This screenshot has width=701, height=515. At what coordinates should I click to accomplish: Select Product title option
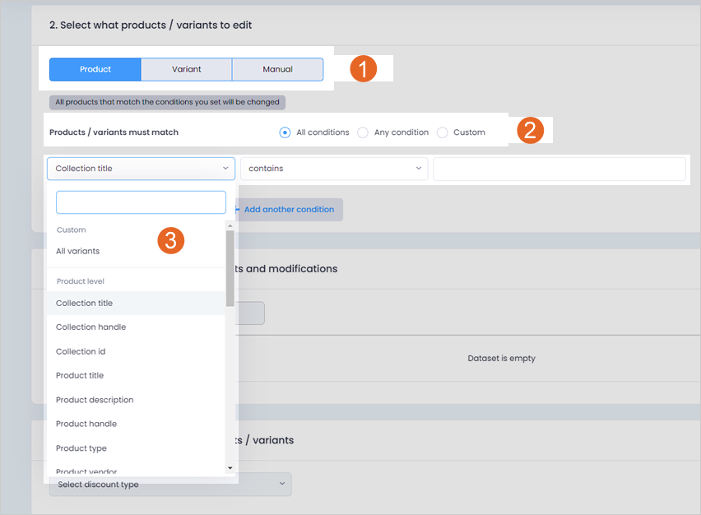coord(136,375)
